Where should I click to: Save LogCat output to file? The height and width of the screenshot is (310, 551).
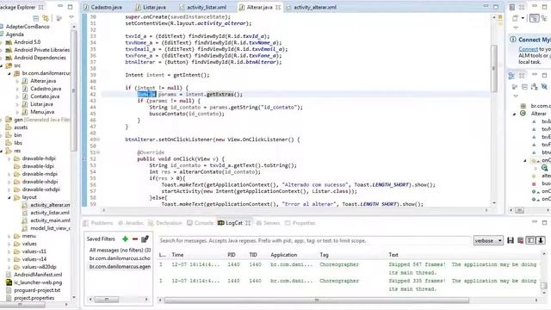pyautogui.click(x=511, y=240)
